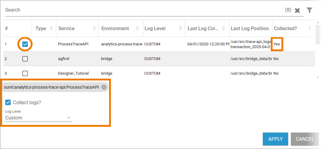
Task: Toggle the Collect logs? checkbox
Action: [x=8, y=103]
